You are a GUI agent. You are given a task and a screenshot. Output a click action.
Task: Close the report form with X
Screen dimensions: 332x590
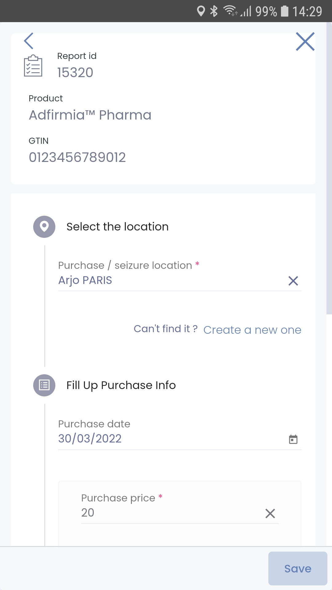click(305, 41)
